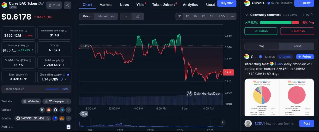This screenshot has height=132, width=319.
Task: Click the verified checkmark beside Circulating supply
Action: pyautogui.click(x=68, y=75)
